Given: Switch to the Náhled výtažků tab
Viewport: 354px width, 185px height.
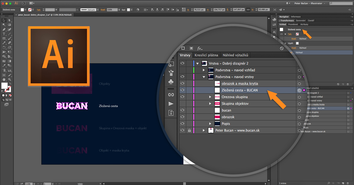Looking at the screenshot, I should (235, 55).
